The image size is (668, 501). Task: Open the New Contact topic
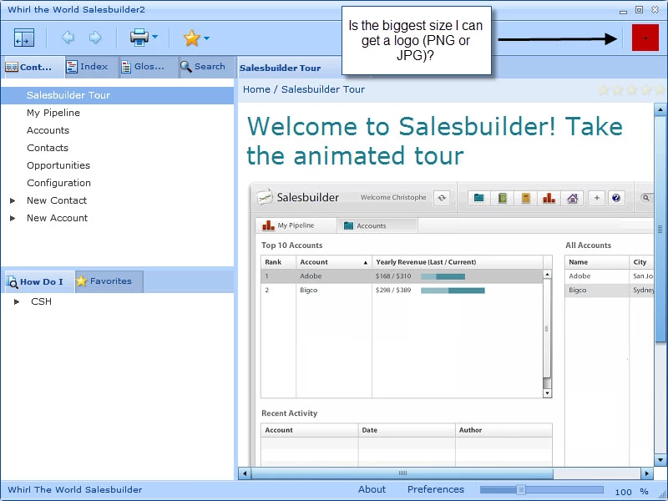(x=57, y=200)
